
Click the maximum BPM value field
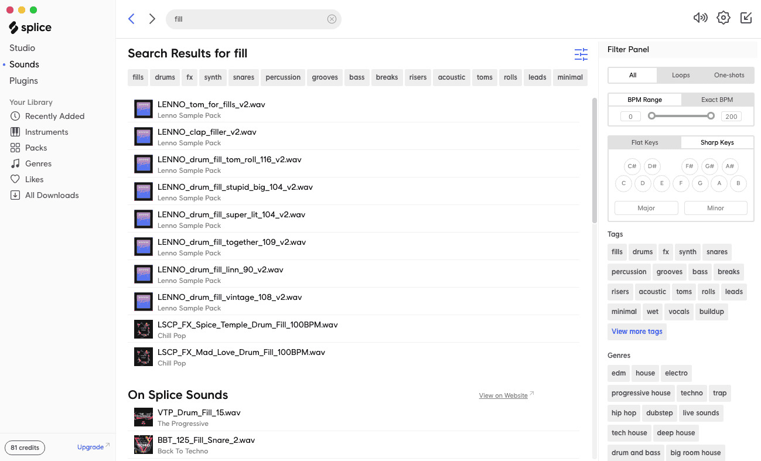tap(731, 117)
